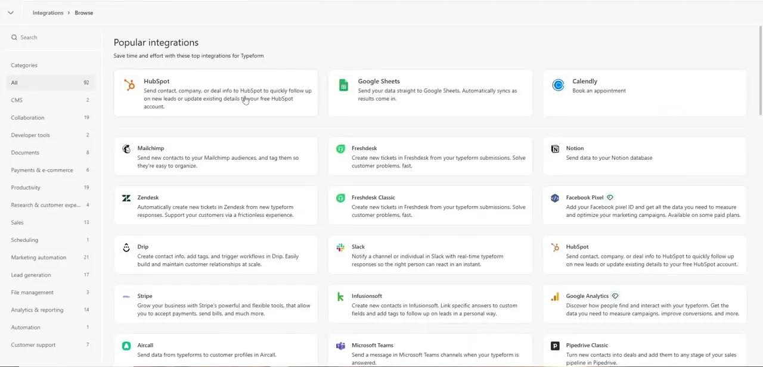Image resolution: width=763 pixels, height=367 pixels.
Task: Click the Zendesk logo icon
Action: [126, 198]
